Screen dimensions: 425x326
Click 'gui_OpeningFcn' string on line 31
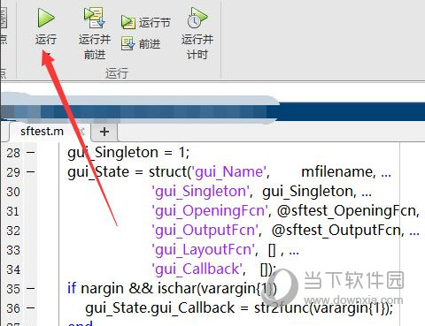(210, 211)
